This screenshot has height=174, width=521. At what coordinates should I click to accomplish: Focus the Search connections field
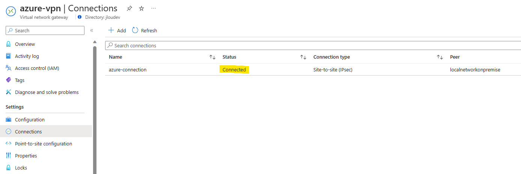coord(313,45)
